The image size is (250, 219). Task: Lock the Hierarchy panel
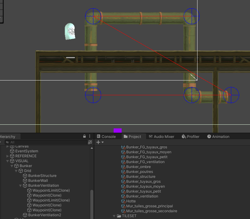click(84, 136)
